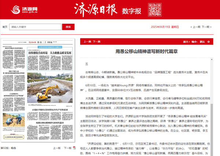Viewport: 220px width, 156px height.
Task: Click the article scrollbar up arrow
Action: coord(212,60)
